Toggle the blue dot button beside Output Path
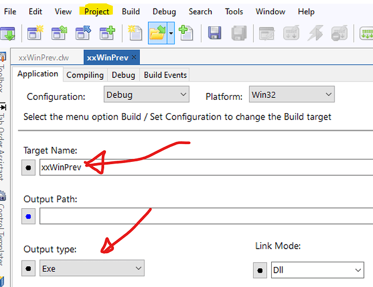 click(x=29, y=216)
